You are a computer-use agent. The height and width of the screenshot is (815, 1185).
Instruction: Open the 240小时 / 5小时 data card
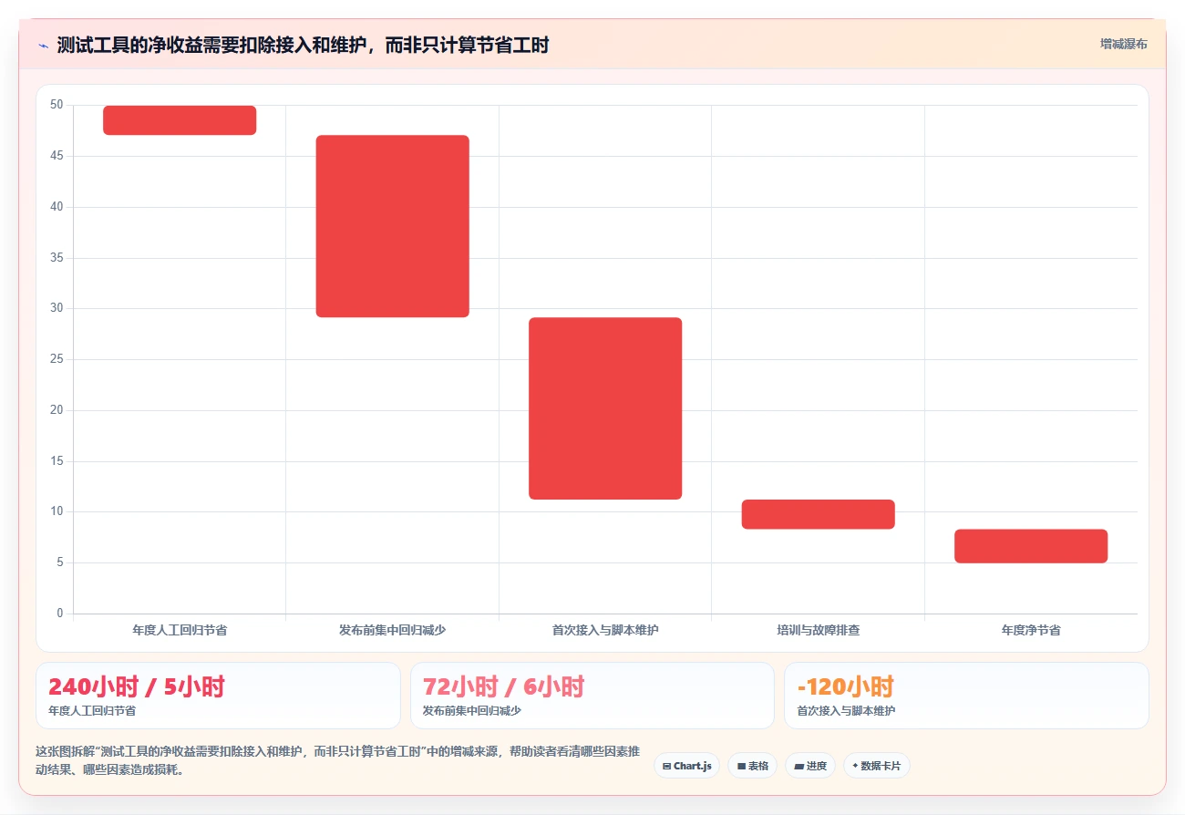(218, 696)
